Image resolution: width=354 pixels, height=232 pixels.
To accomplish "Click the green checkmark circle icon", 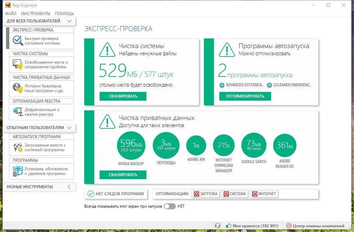I will (x=91, y=194).
